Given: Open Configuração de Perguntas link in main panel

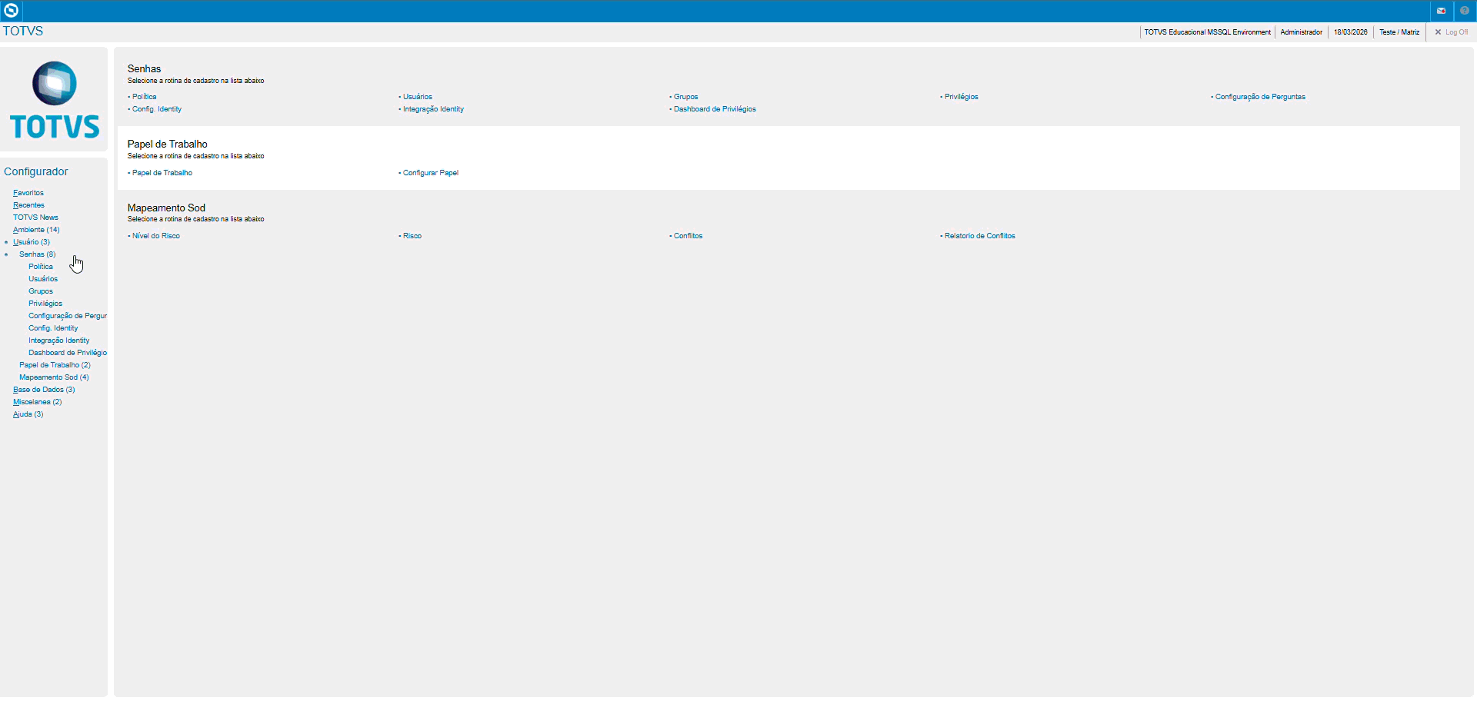Looking at the screenshot, I should coord(1260,97).
